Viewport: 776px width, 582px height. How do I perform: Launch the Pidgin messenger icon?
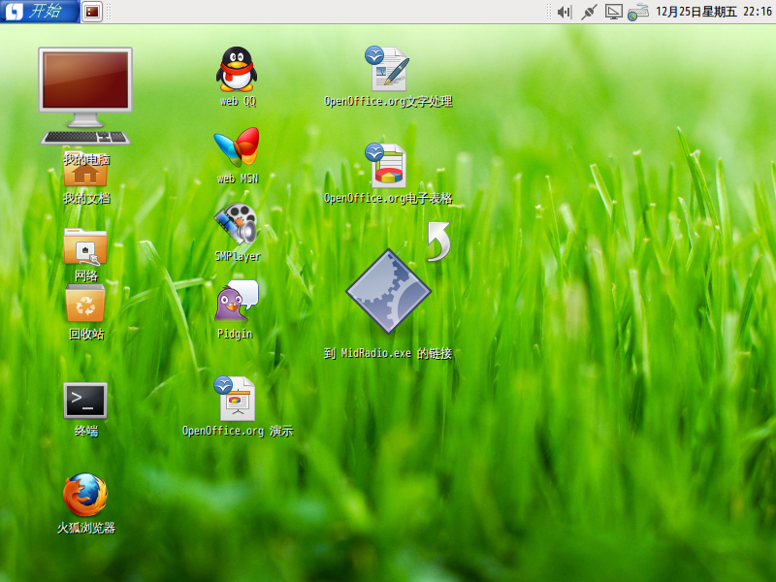[237, 301]
